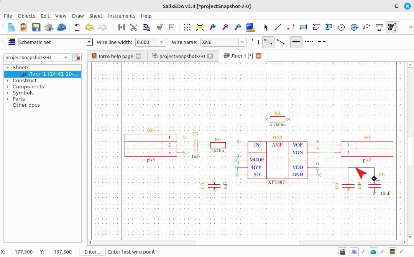Zoom out with minus magnifier
The image size is (414, 257).
point(225,27)
